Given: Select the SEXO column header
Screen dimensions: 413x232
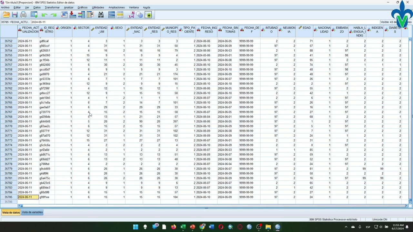Looking at the screenshot, I should (116, 31).
